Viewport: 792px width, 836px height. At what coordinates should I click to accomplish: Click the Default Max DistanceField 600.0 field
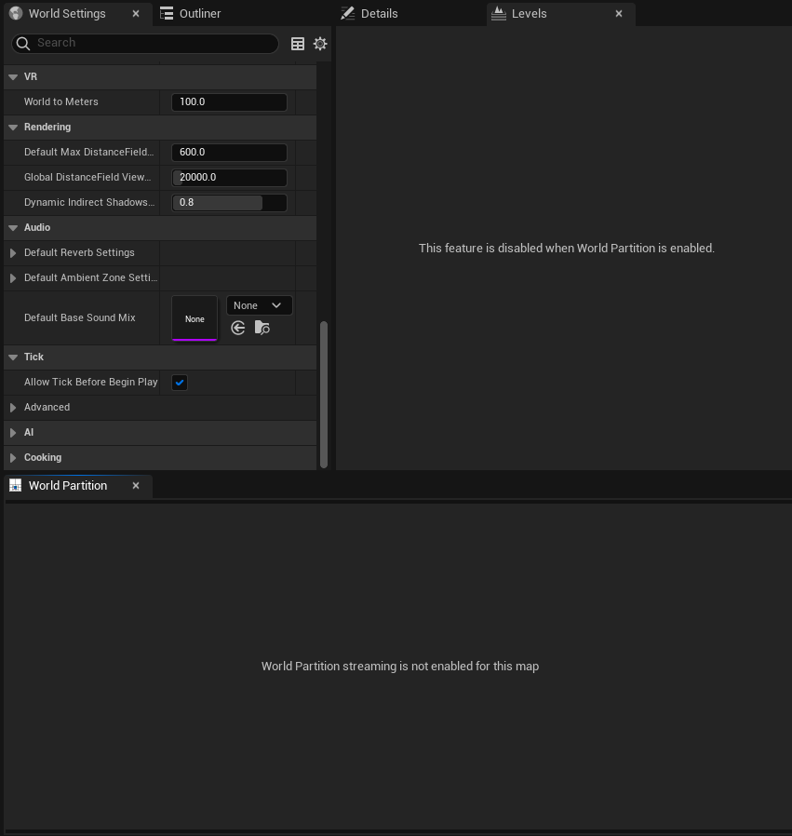229,152
